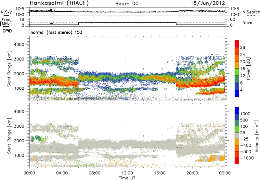Click the text normal (fast stereo) 153

coord(56,32)
